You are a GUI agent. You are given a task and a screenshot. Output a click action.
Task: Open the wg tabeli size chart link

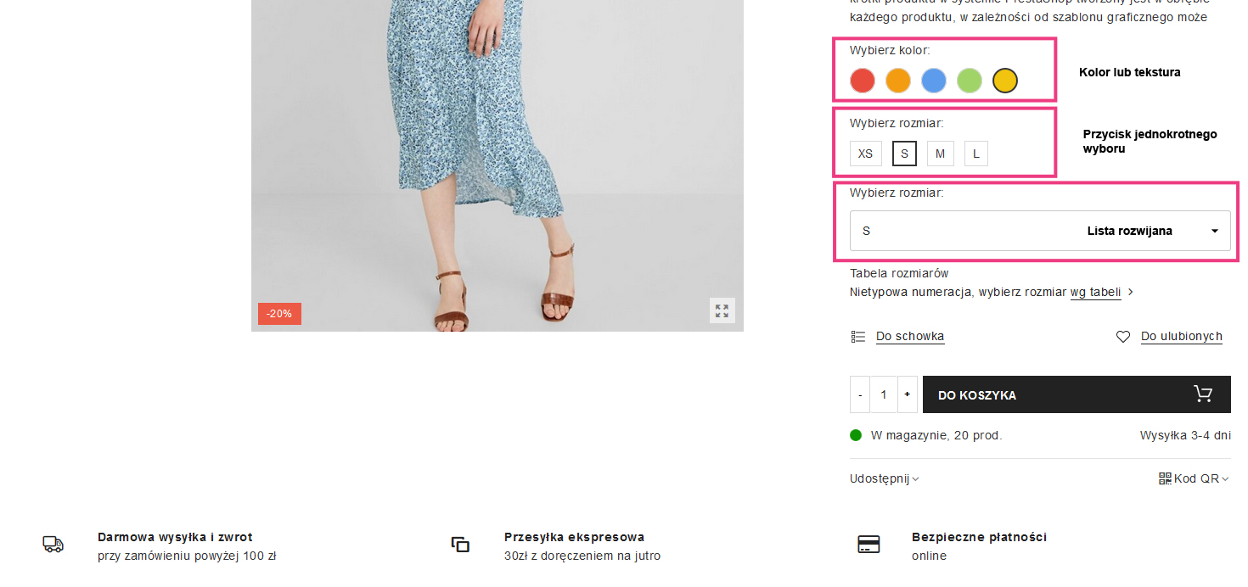(1095, 293)
